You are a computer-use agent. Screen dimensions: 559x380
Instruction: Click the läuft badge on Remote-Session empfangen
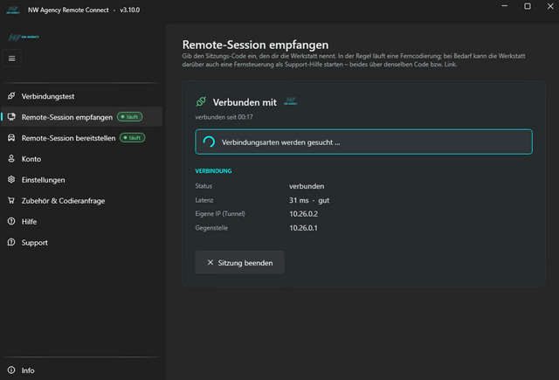coord(130,117)
